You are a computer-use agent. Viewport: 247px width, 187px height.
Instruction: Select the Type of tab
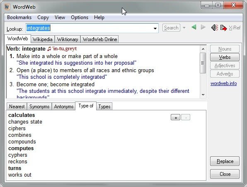point(86,106)
